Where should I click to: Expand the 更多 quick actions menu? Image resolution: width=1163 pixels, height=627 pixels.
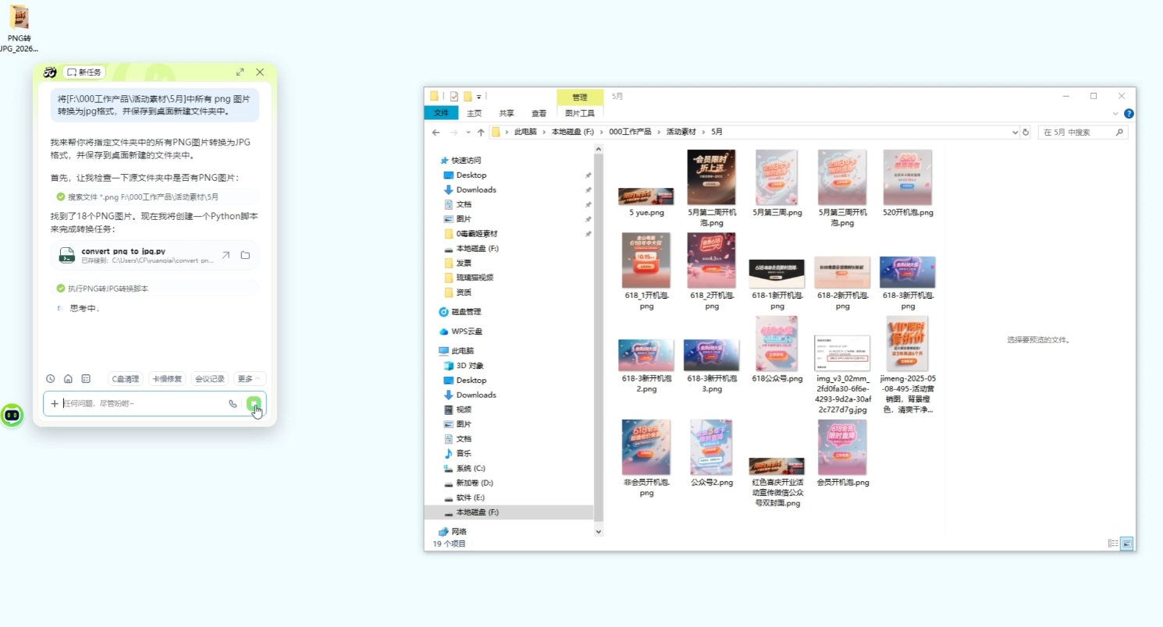pyautogui.click(x=250, y=379)
